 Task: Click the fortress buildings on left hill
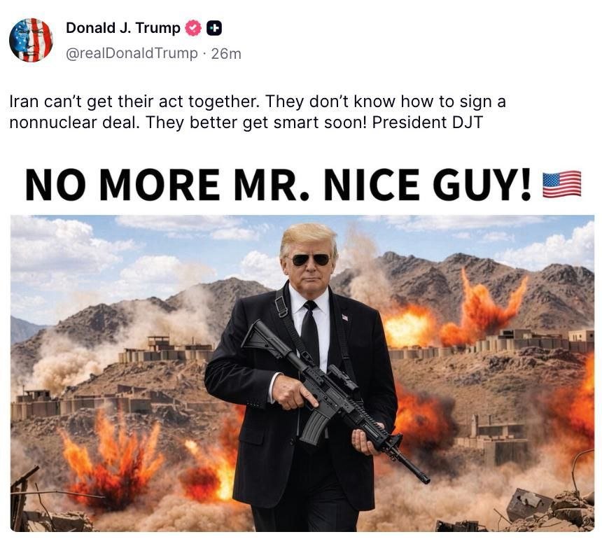[165, 349]
